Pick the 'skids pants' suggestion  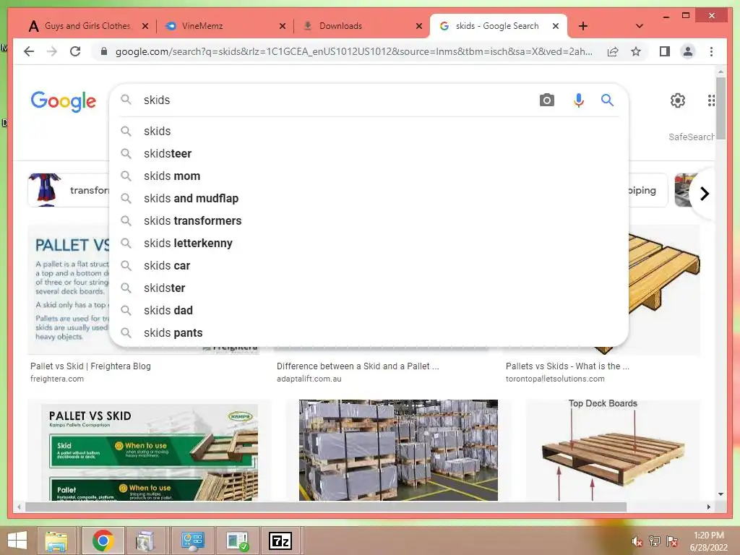point(369,332)
